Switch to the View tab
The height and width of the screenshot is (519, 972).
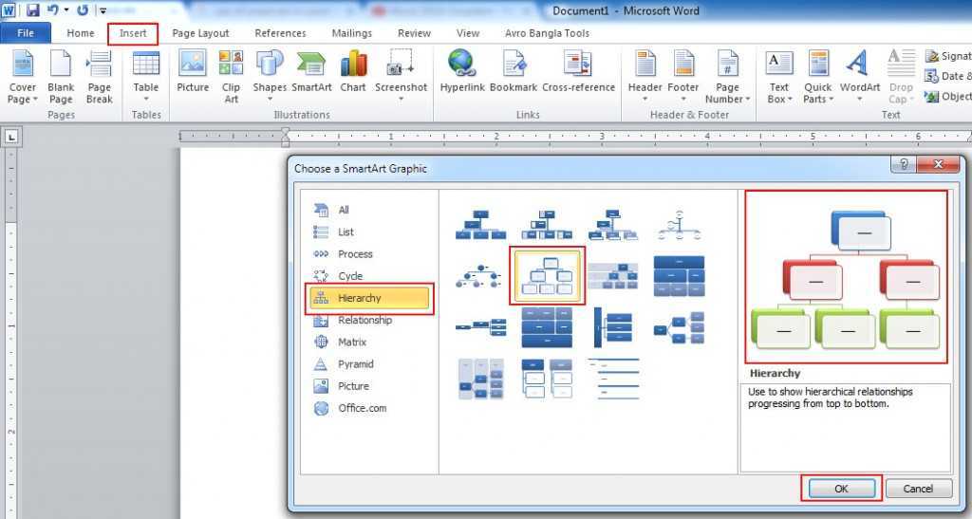click(x=467, y=33)
